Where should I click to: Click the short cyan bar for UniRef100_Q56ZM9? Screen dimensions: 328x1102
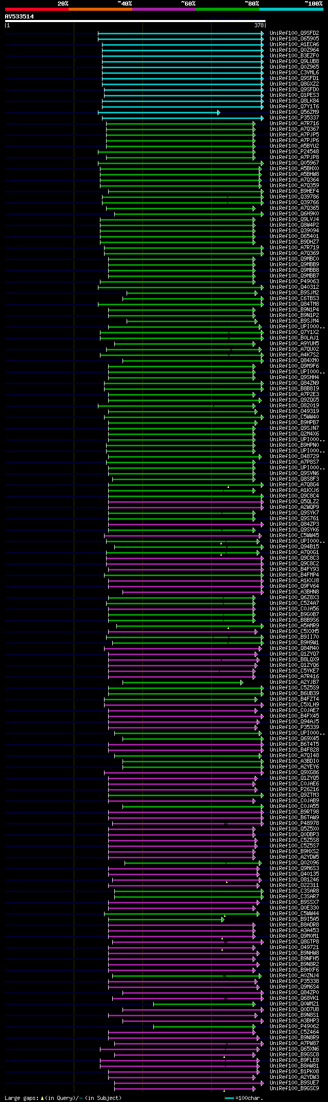[x=159, y=112]
